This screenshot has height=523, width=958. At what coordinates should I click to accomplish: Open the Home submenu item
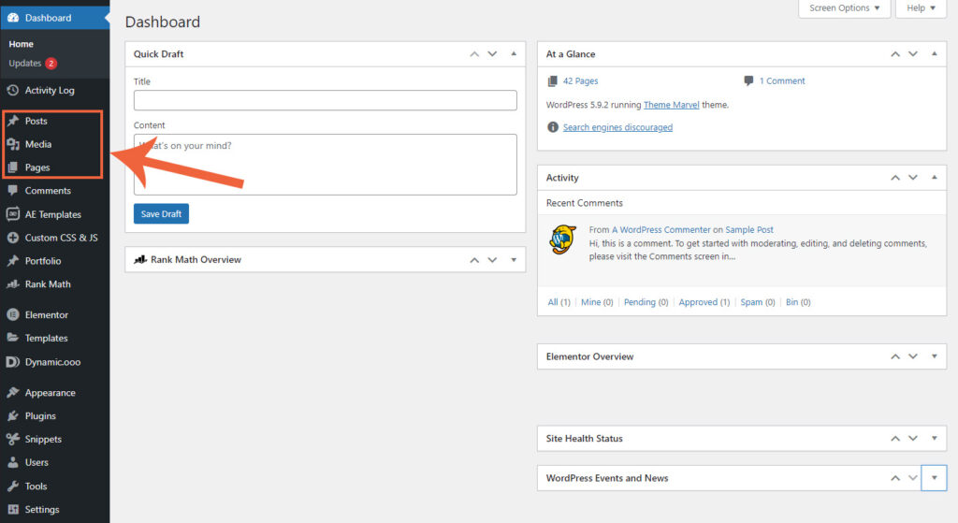click(x=22, y=44)
